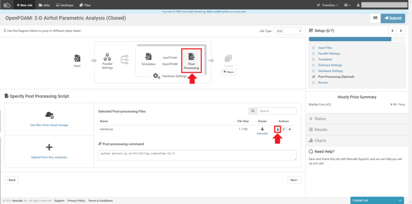Open Software Settings setup step

tap(330, 65)
